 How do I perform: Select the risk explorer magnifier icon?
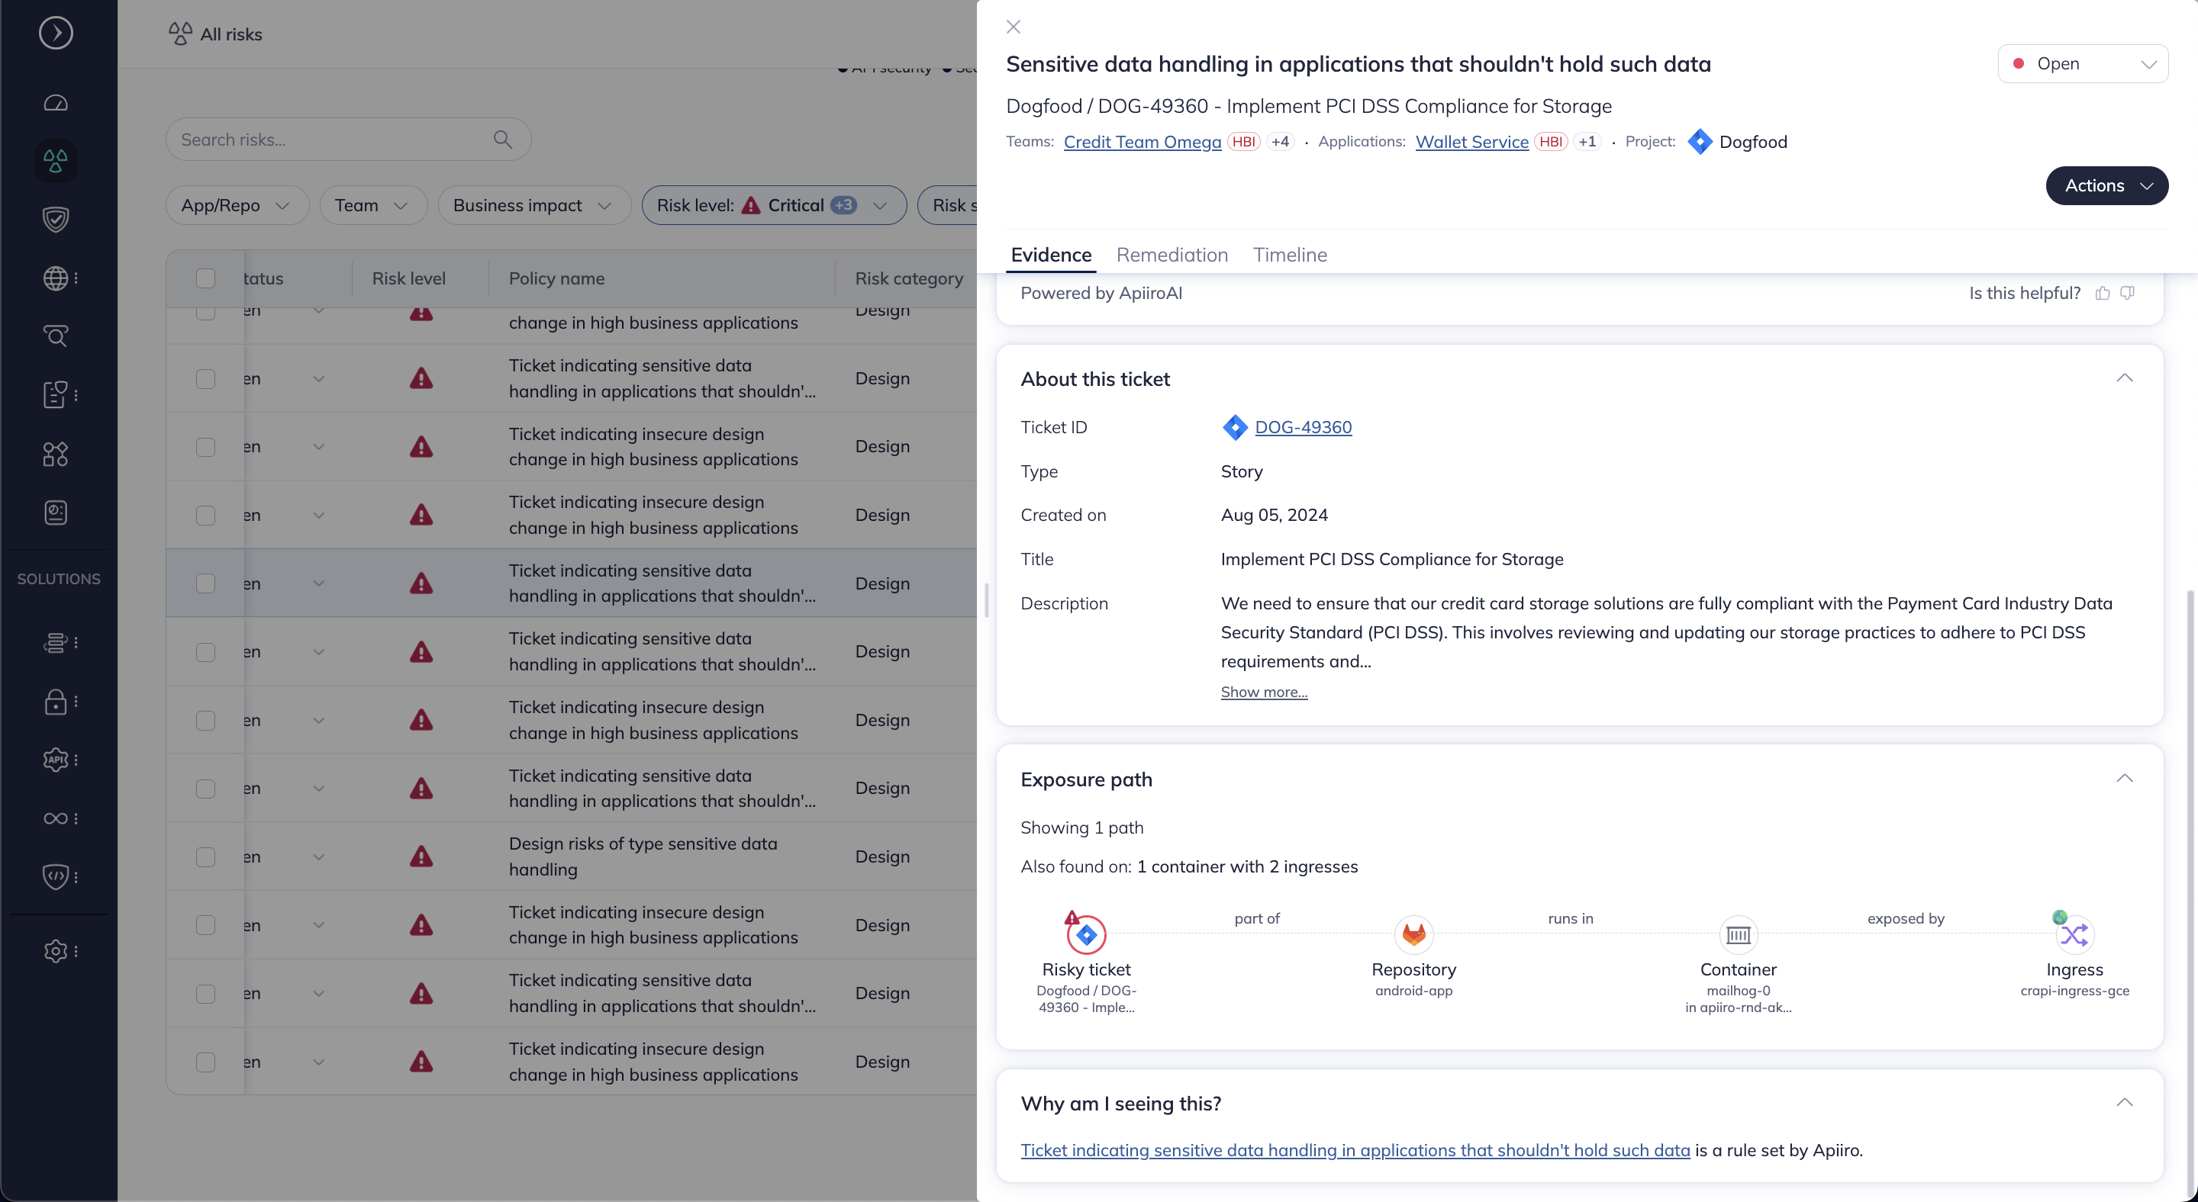pos(56,336)
